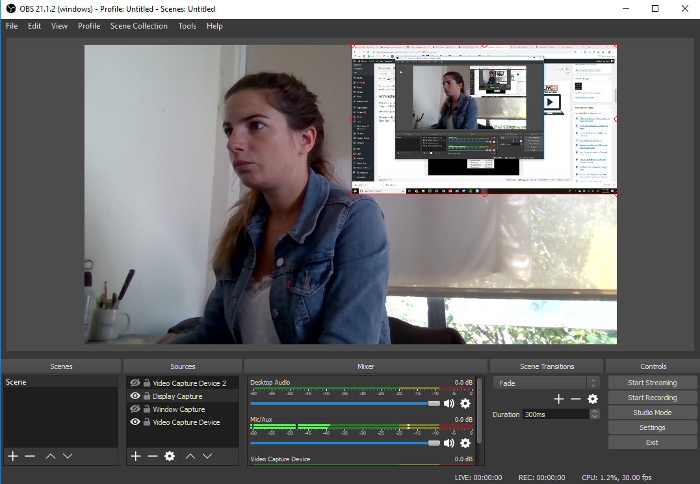Viewport: 700px width, 484px height.
Task: Move source up in Sources list
Action: 190,456
